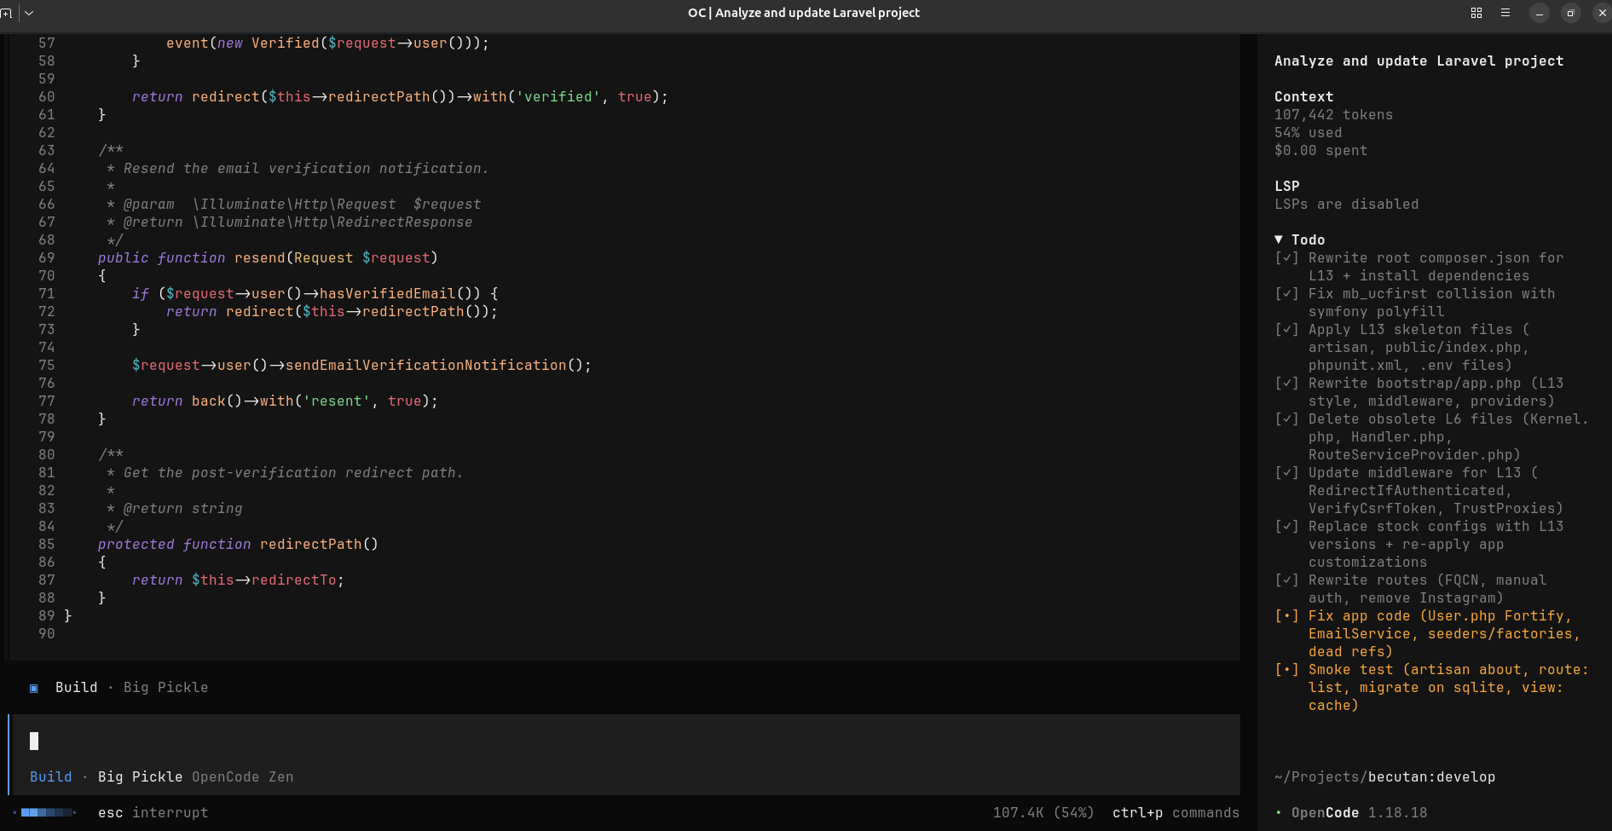This screenshot has height=831, width=1612.
Task: Click the LSP heading in the sidebar
Action: [x=1286, y=186]
